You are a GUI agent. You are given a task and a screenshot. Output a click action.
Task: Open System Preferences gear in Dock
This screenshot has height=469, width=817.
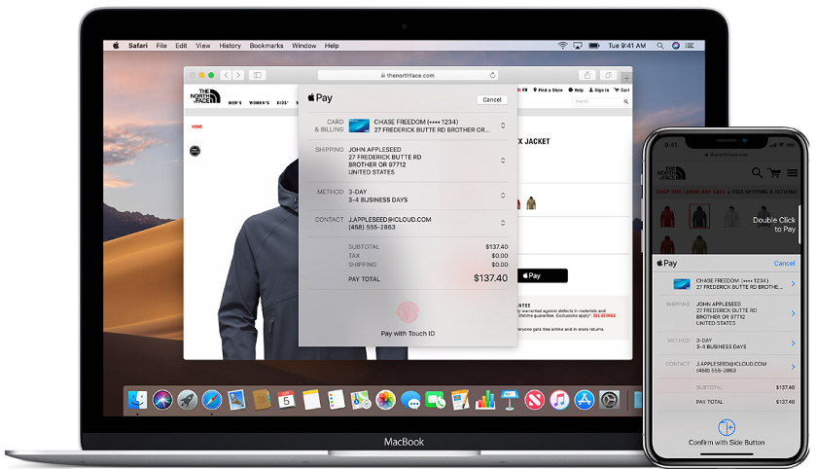(609, 400)
